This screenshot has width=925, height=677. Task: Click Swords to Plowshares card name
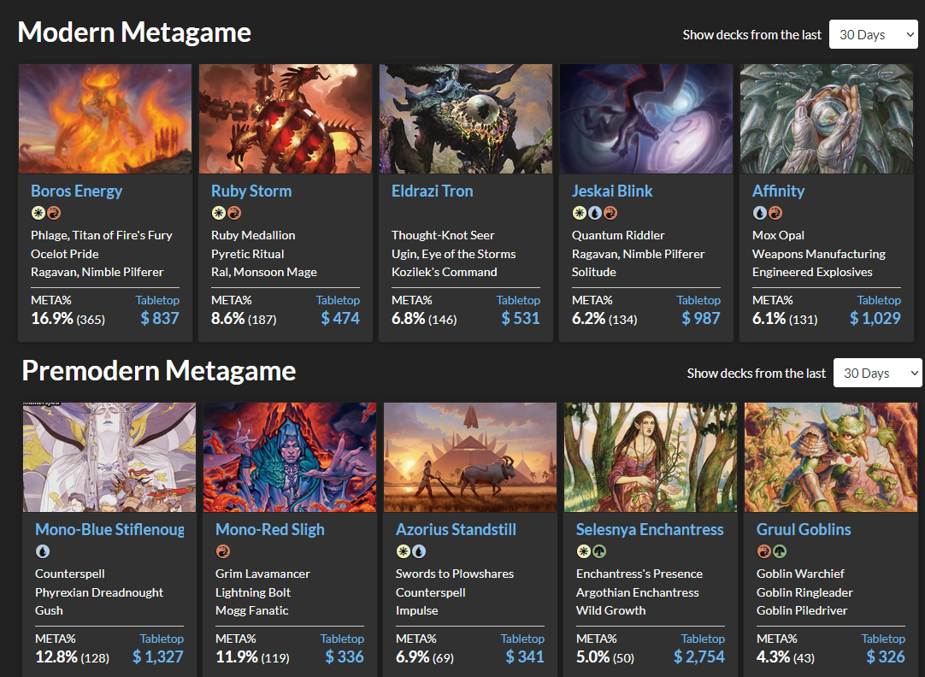point(455,574)
